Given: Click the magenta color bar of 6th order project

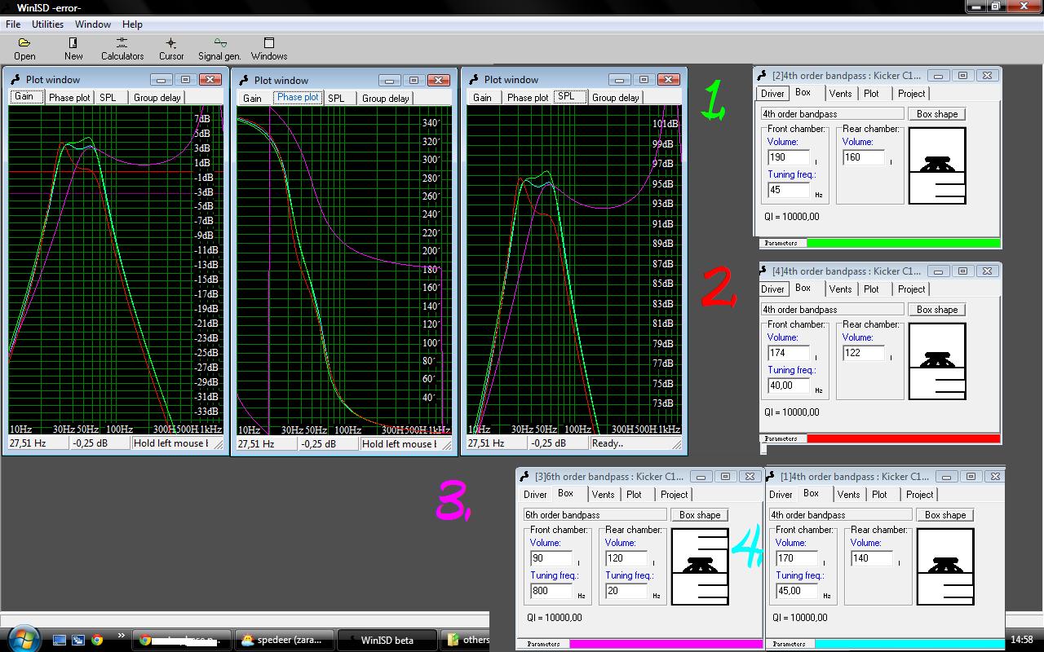Looking at the screenshot, I should click(x=665, y=644).
